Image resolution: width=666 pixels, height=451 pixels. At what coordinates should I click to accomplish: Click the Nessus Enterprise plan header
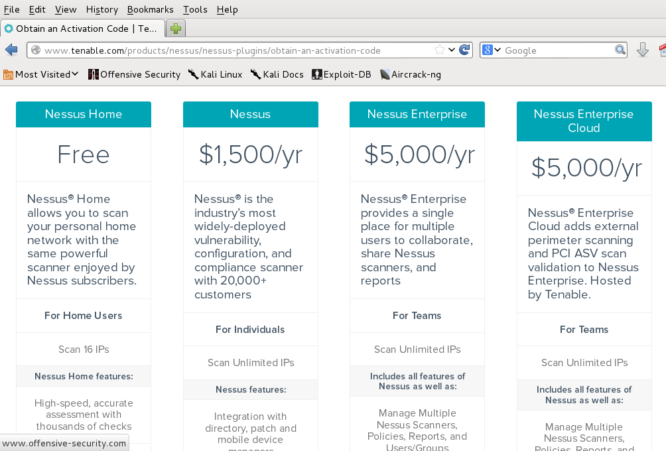click(417, 114)
